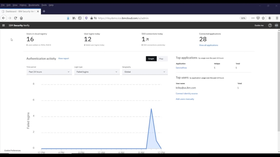Click the View all applications link
This screenshot has width=280, height=157.
click(x=209, y=45)
